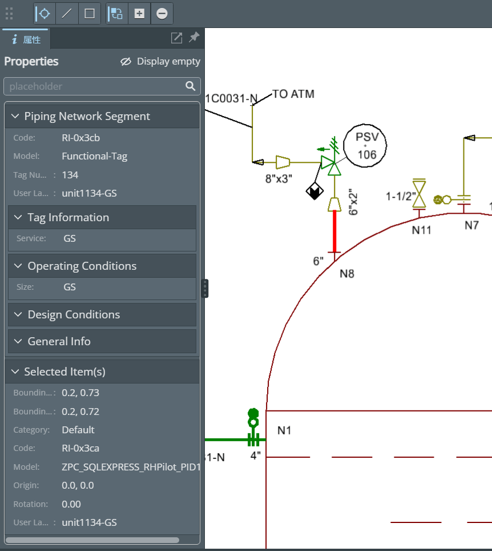Collapse the Operating Conditions section

(18, 266)
